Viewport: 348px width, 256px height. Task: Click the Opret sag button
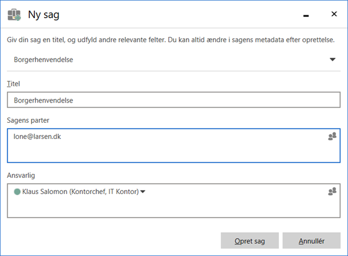249,241
